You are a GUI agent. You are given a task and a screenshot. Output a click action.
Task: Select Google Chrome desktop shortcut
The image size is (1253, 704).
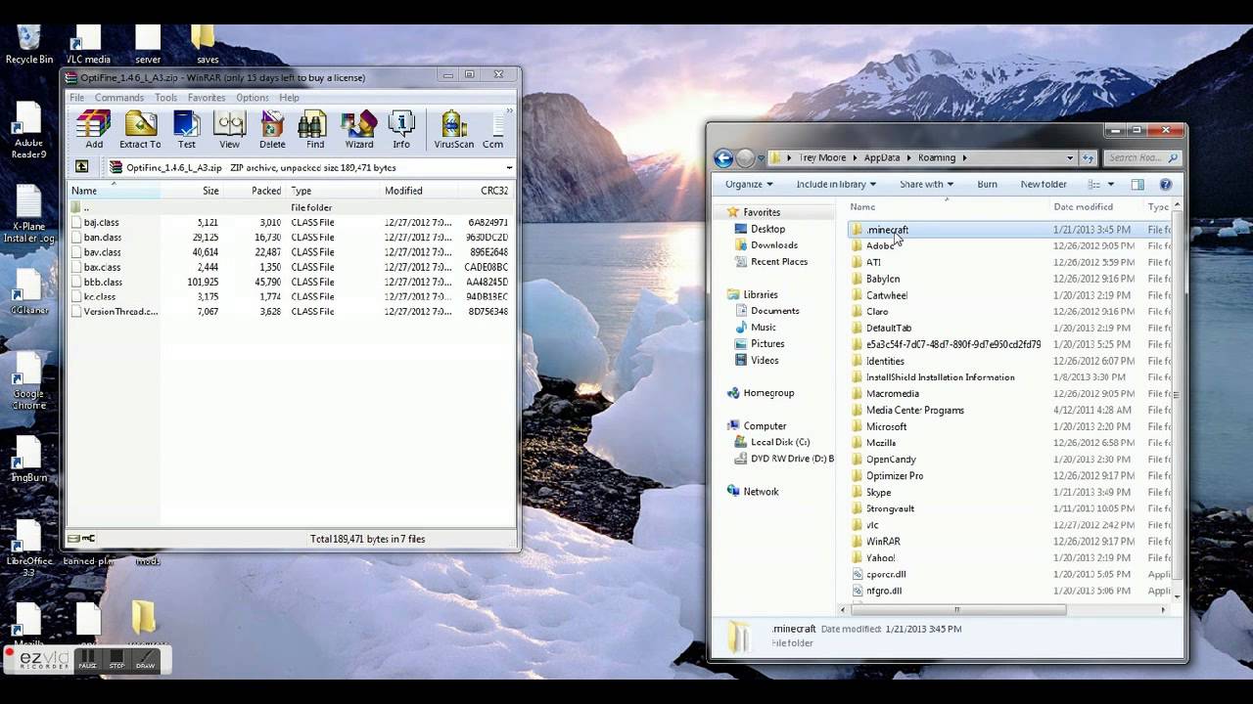click(28, 381)
